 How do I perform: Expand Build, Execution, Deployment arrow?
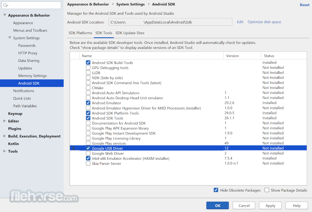point(5,136)
